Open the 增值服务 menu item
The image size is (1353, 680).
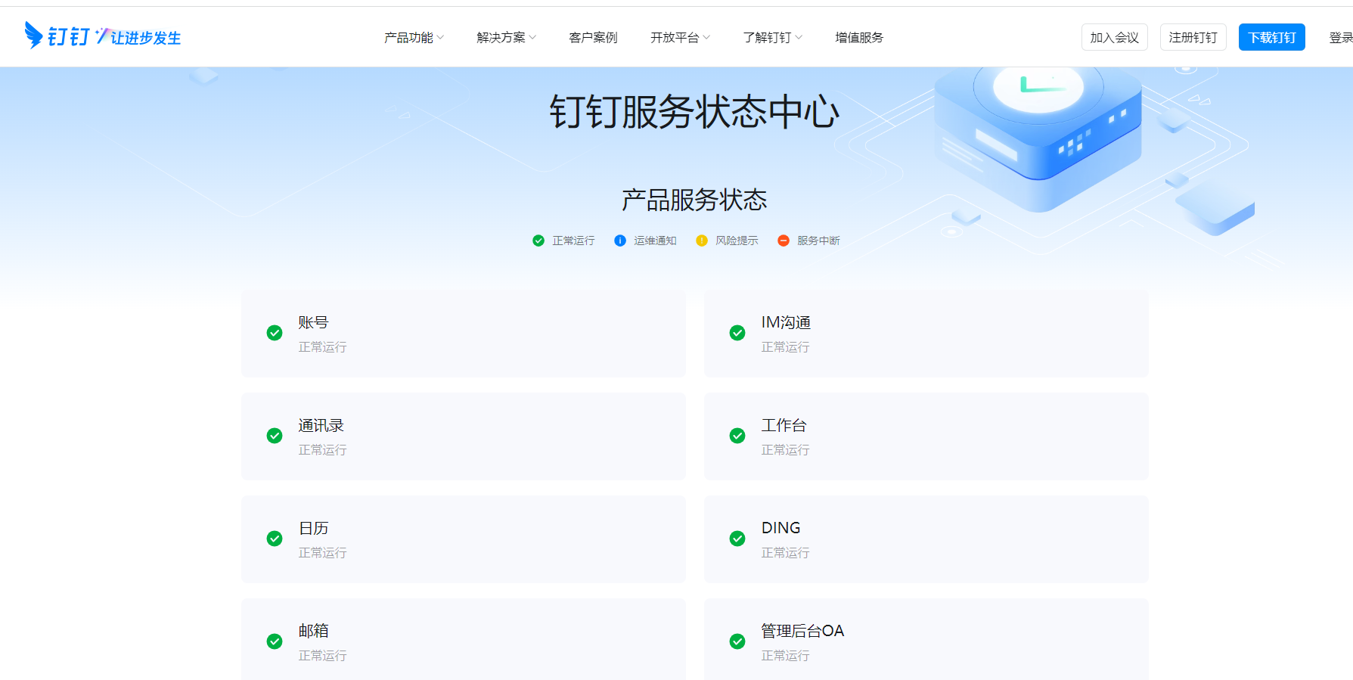859,37
